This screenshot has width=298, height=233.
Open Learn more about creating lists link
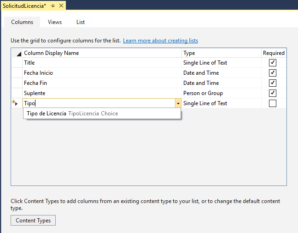(160, 41)
